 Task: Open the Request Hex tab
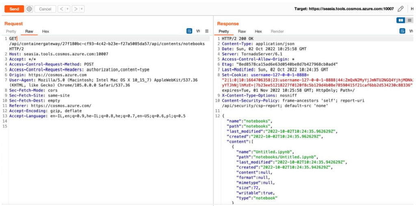tap(45, 31)
